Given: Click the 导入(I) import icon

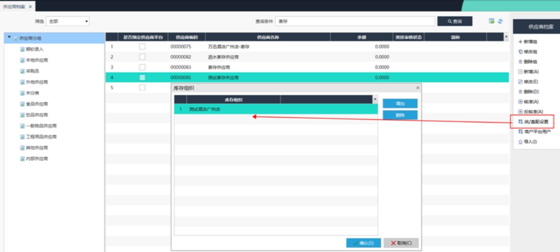Looking at the screenshot, I should tap(520, 142).
